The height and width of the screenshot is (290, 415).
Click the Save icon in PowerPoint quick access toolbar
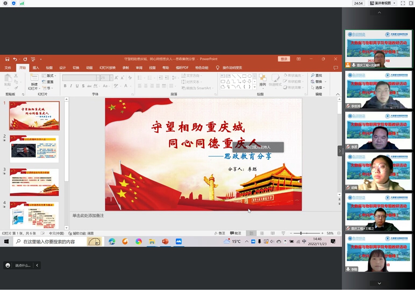[7, 59]
